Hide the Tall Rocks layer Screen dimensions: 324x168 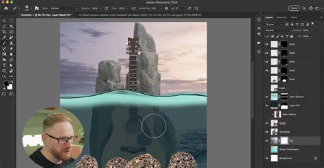tap(267, 132)
